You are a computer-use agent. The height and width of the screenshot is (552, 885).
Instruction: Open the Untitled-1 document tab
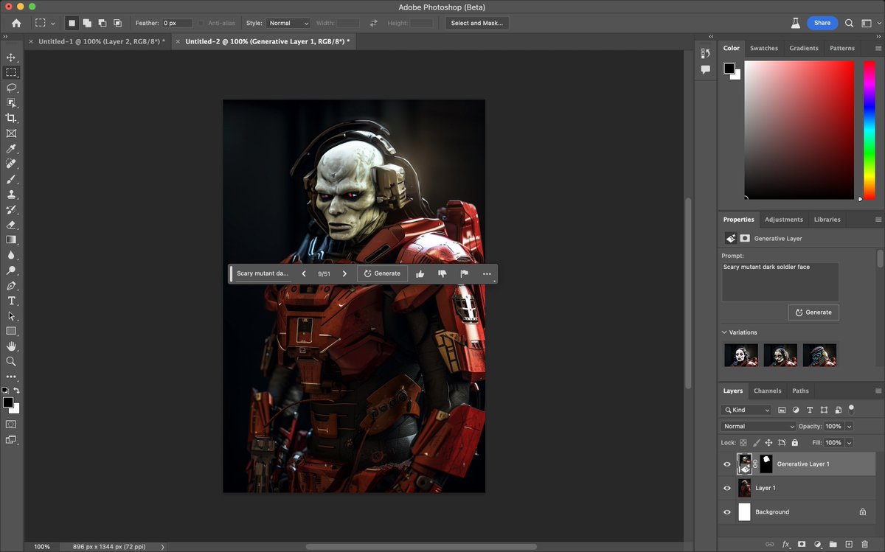click(101, 42)
